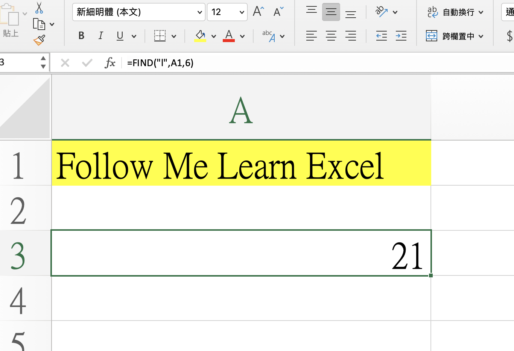Select row 4 header

[25, 298]
